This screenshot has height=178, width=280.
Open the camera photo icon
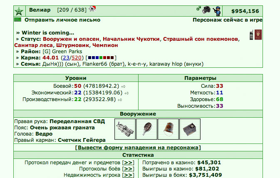click(206, 10)
